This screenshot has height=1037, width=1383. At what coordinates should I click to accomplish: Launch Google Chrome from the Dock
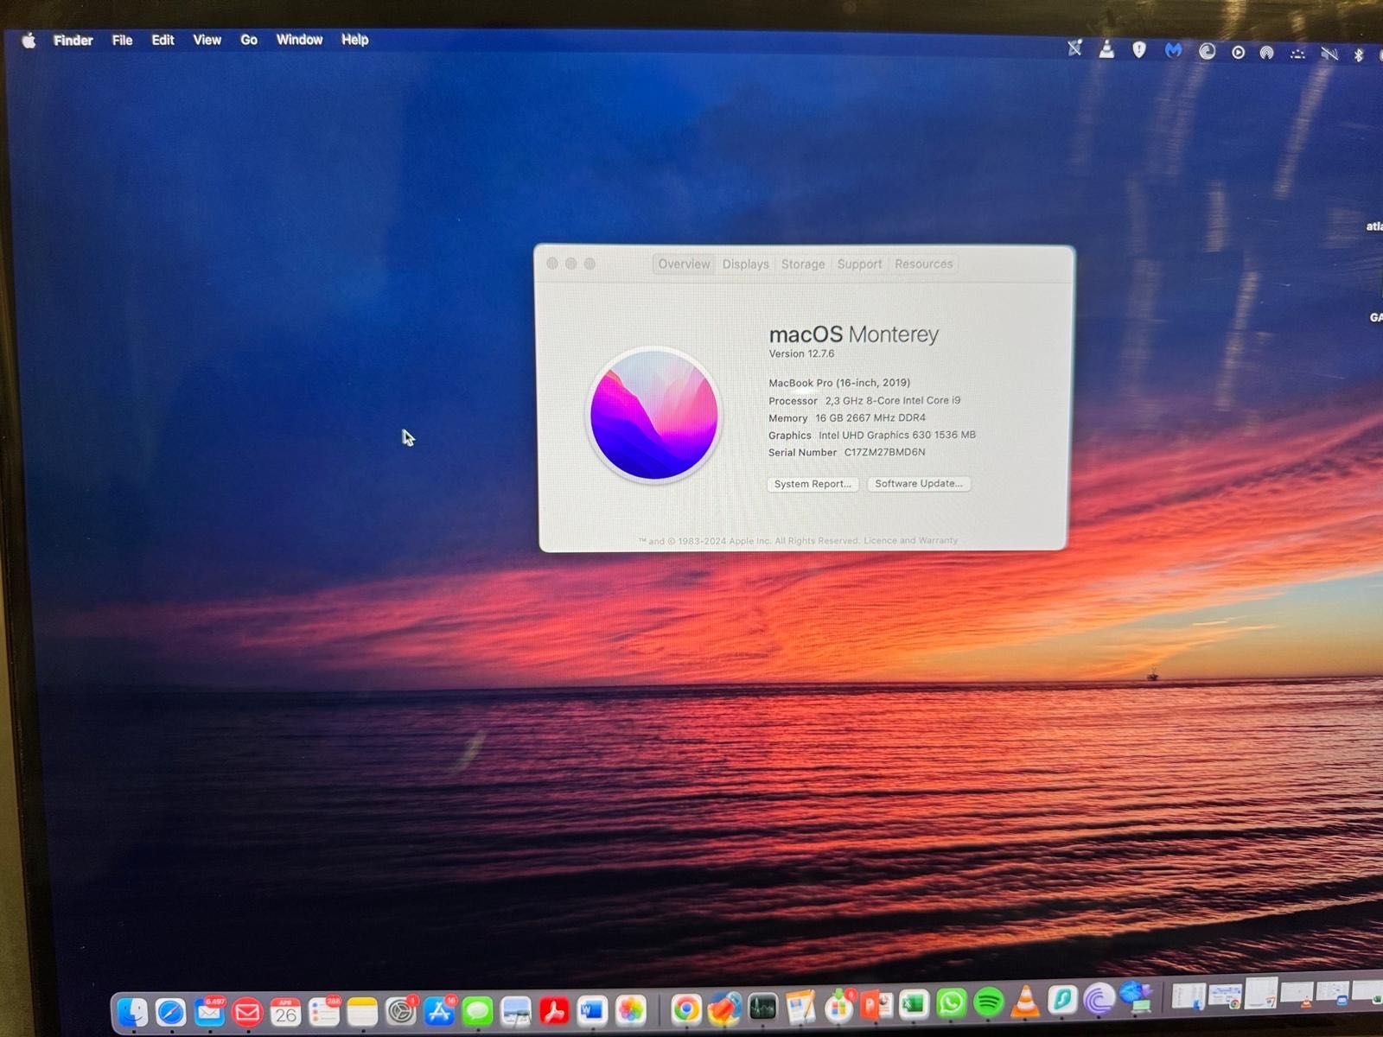pos(685,1008)
